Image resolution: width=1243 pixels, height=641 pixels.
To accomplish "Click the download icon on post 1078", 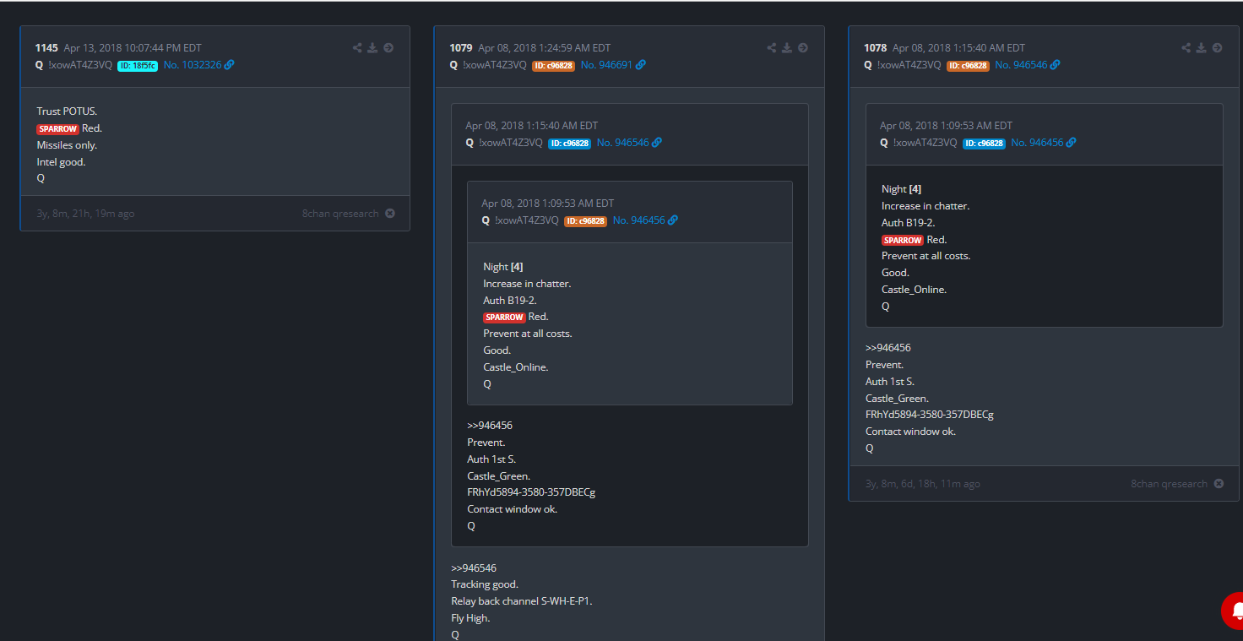I will pyautogui.click(x=1202, y=48).
